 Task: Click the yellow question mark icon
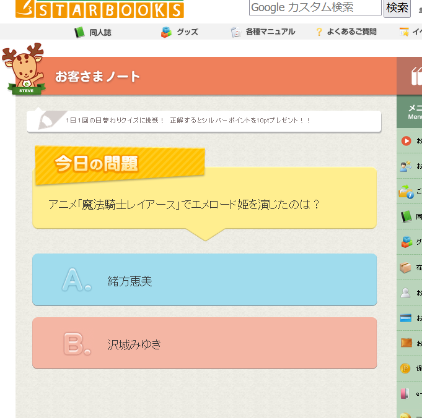[x=319, y=32]
